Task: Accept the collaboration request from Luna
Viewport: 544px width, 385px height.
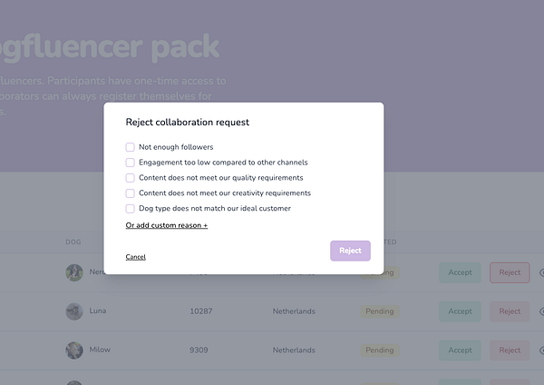Action: 460,311
